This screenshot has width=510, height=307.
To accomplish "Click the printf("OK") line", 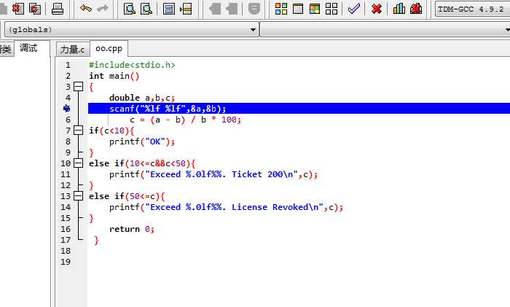I will pos(142,141).
